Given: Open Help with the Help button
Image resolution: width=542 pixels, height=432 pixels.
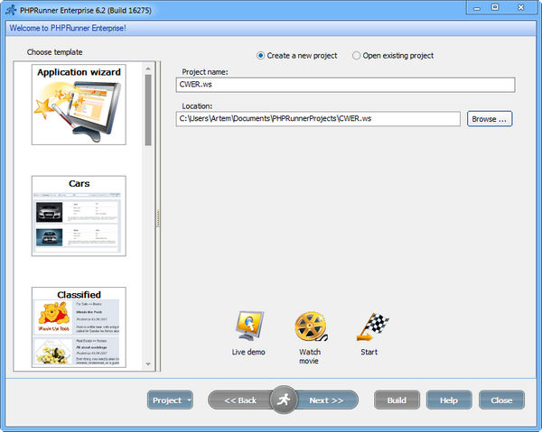Looking at the screenshot, I should point(449,400).
